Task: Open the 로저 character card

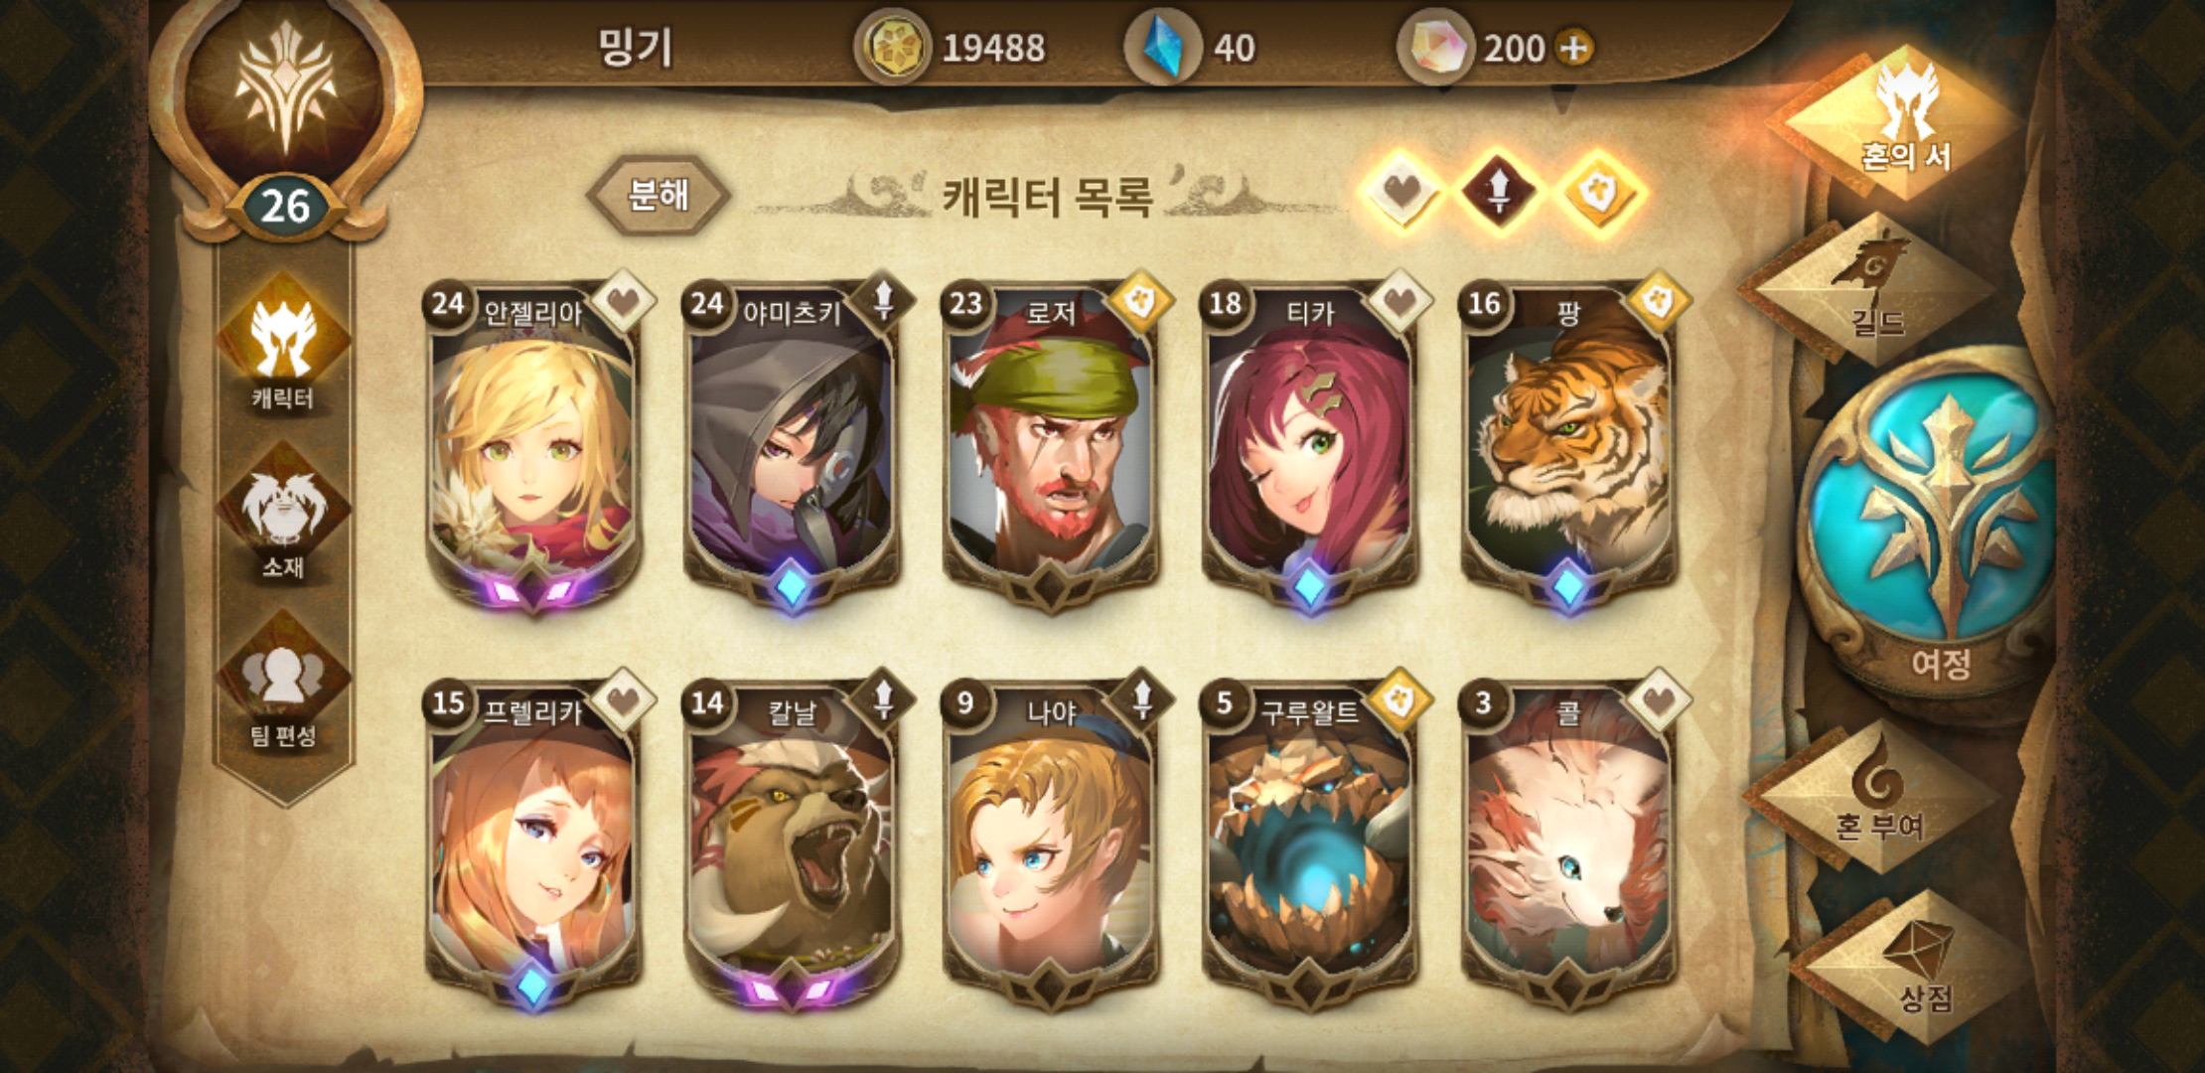Action: (x=1051, y=442)
